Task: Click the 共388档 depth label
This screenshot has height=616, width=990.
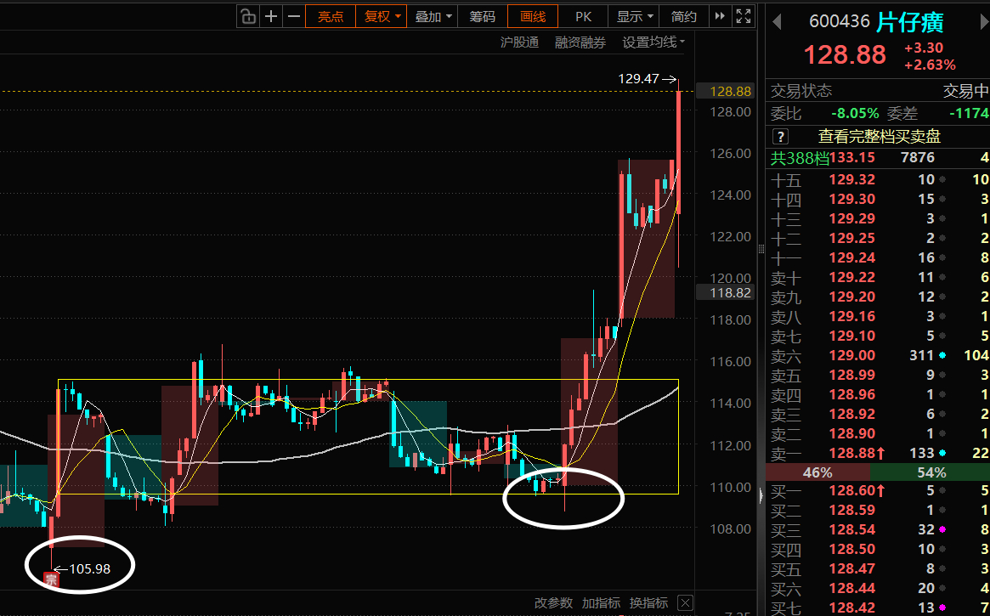Action: (x=800, y=158)
